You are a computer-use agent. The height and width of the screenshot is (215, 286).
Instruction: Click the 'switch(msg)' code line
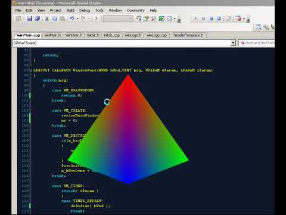[55, 81]
